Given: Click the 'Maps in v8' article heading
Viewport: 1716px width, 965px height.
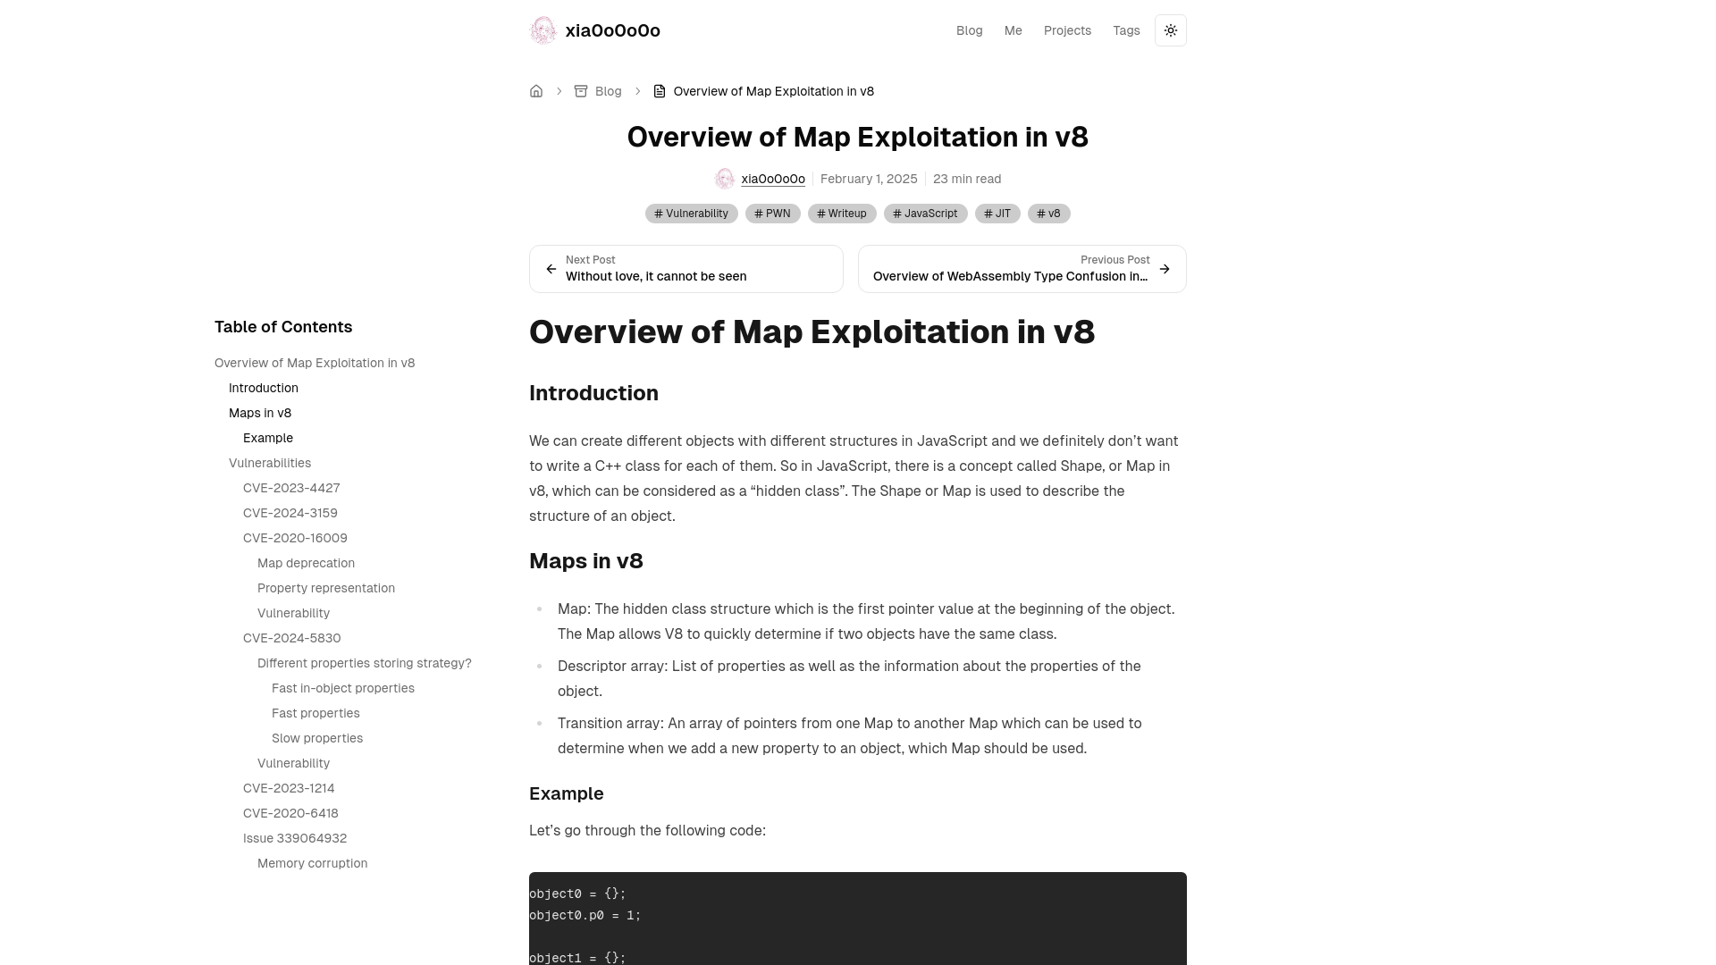Looking at the screenshot, I should [x=586, y=561].
